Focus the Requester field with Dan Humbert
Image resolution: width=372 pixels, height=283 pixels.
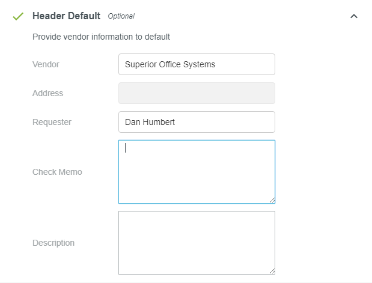[x=197, y=122]
